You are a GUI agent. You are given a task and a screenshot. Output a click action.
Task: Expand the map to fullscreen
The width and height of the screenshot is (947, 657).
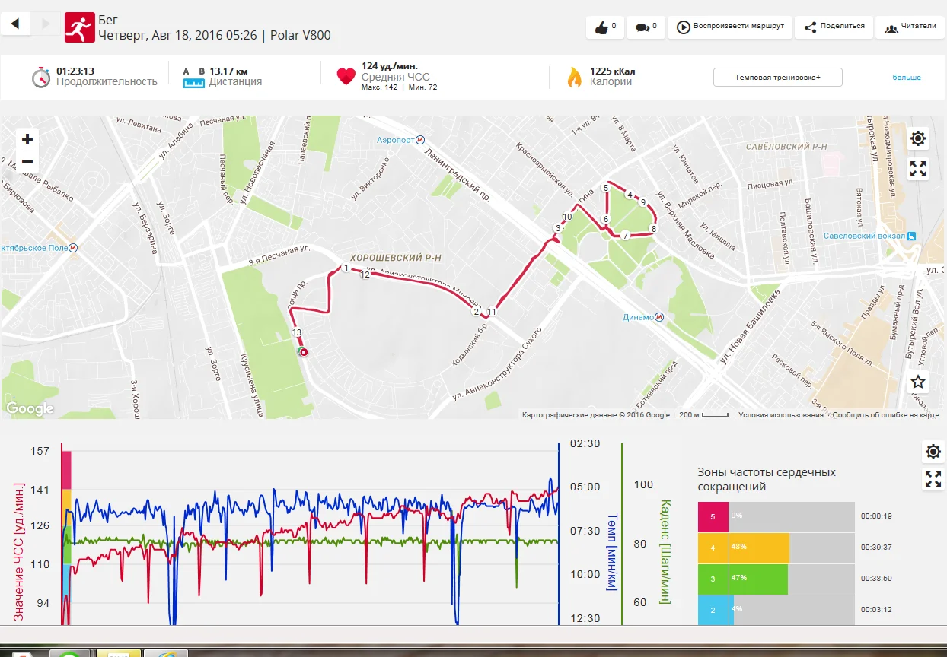coord(918,169)
